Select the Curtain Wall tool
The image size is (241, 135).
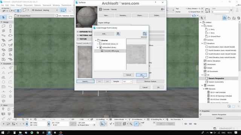[x=10, y=50]
